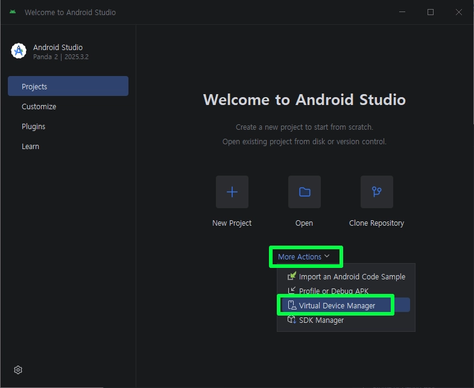Minimize the Welcome window
474x388 pixels.
tap(402, 12)
